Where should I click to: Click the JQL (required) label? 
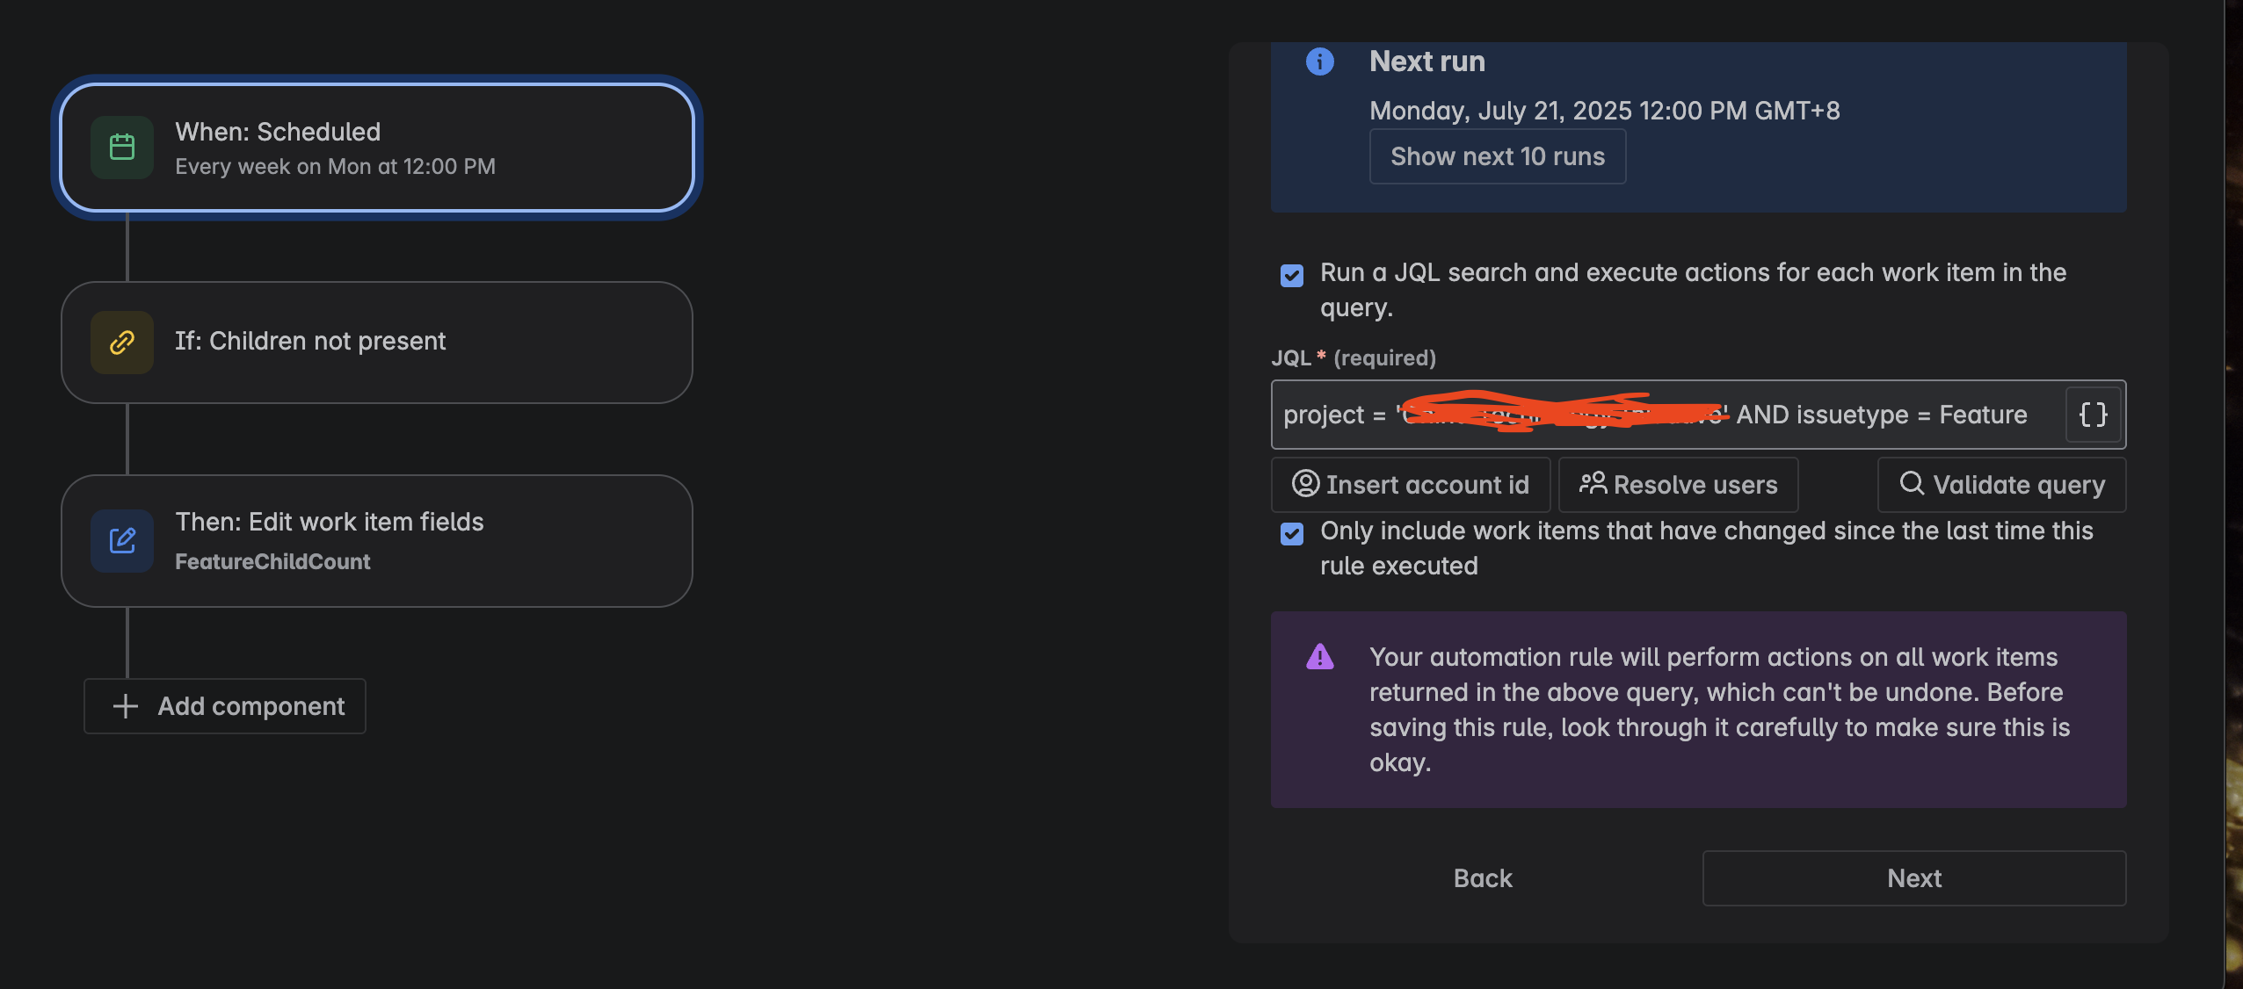(1354, 358)
